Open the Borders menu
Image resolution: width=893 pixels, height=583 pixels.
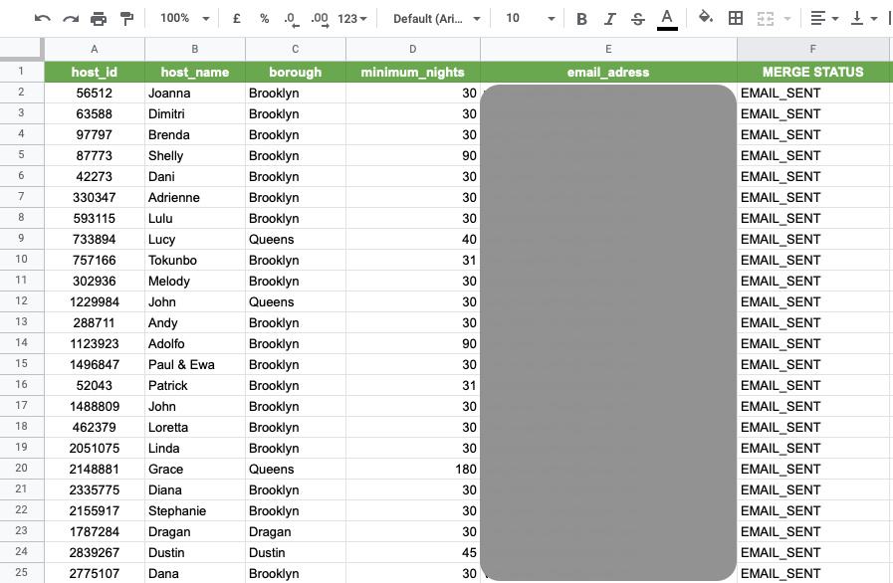point(734,17)
